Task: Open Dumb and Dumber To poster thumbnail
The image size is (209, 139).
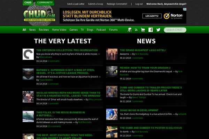Action: 112,132
